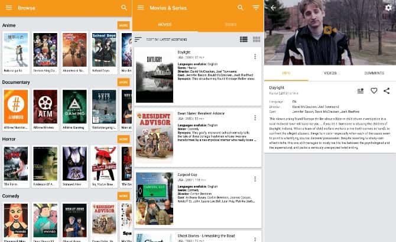The width and height of the screenshot is (396, 242).
Task: Tap More button for Horror category
Action: tap(124, 139)
